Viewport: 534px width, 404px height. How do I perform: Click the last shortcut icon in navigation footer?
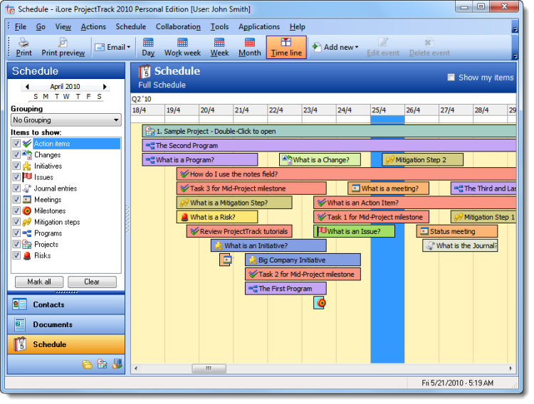coord(117,364)
